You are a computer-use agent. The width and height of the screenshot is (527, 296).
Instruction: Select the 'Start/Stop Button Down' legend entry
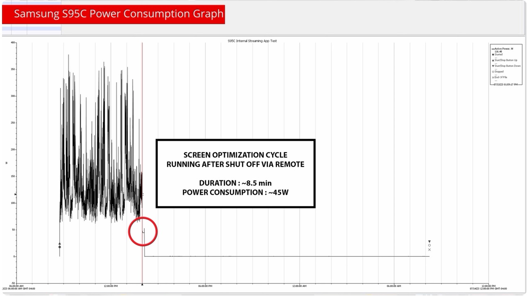point(506,66)
